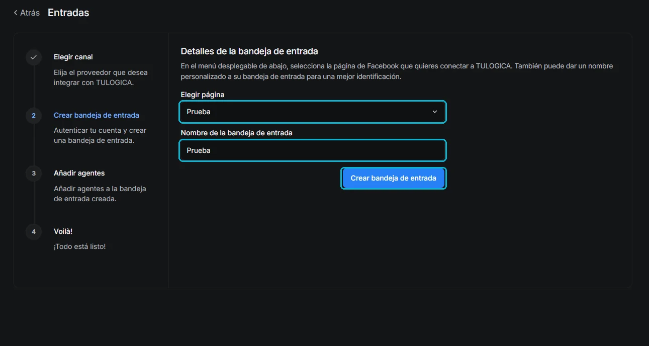Screen dimensions: 649x346
Task: Select step 3 number circle
Action: coord(34,174)
